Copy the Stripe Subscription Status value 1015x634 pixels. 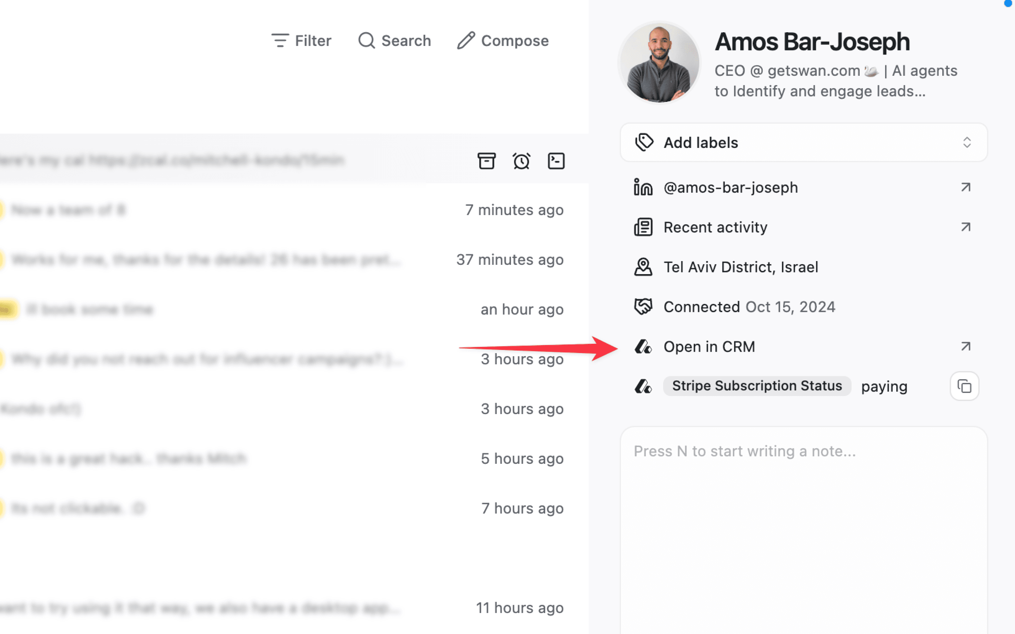point(964,386)
